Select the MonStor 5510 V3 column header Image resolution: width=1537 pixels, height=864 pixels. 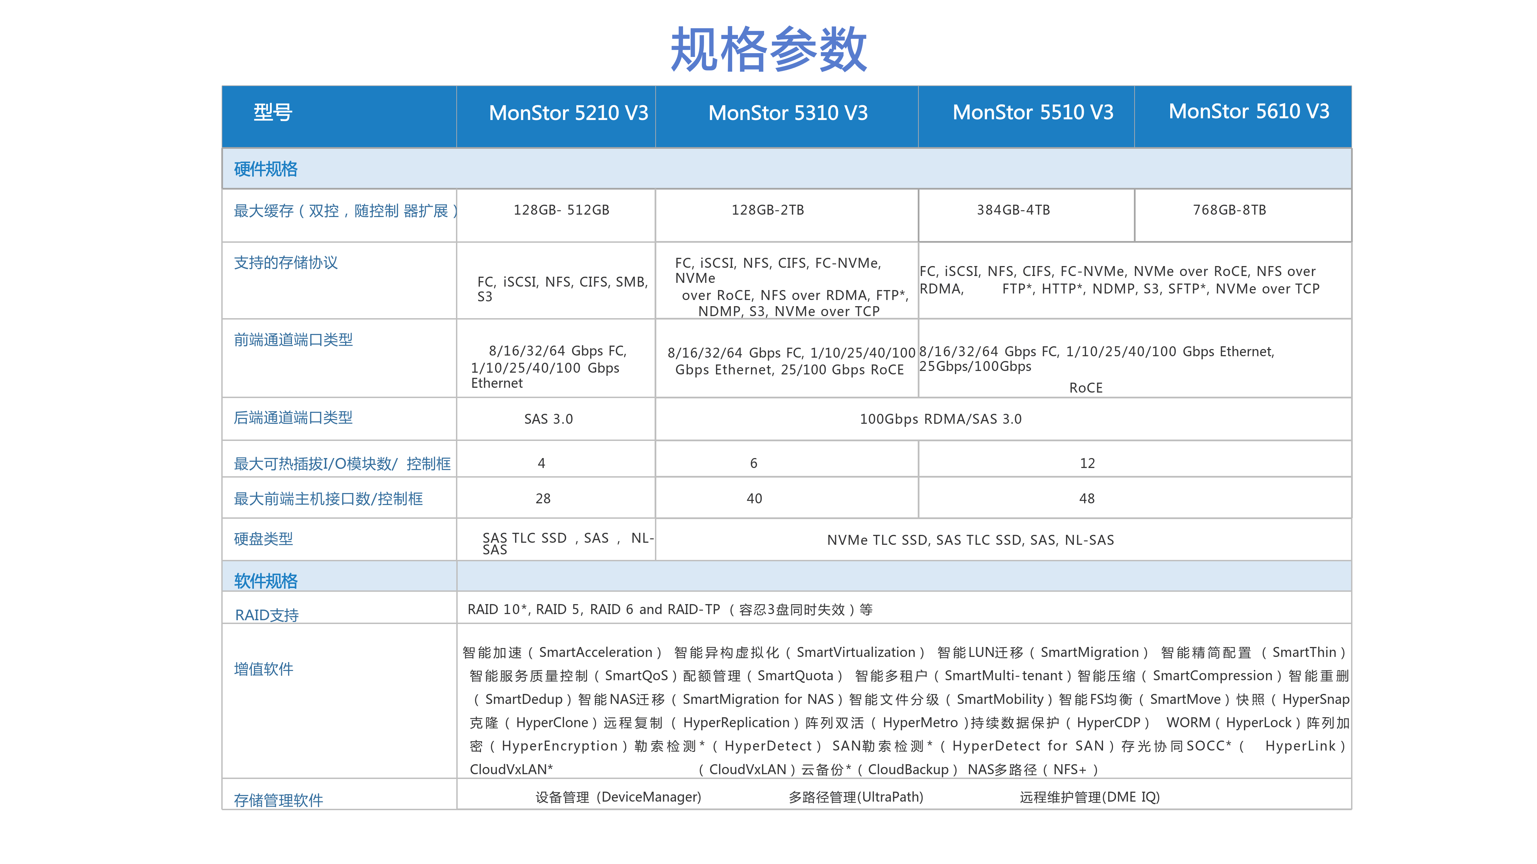pos(1026,116)
